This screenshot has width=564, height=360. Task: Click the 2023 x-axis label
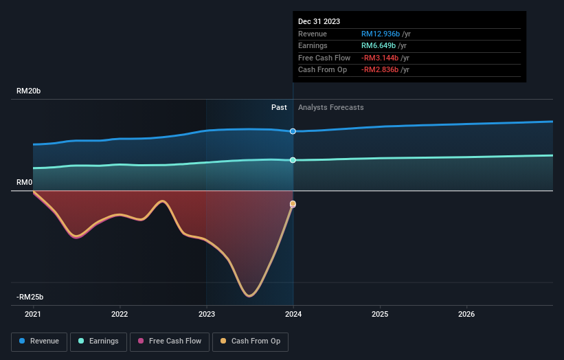click(207, 315)
